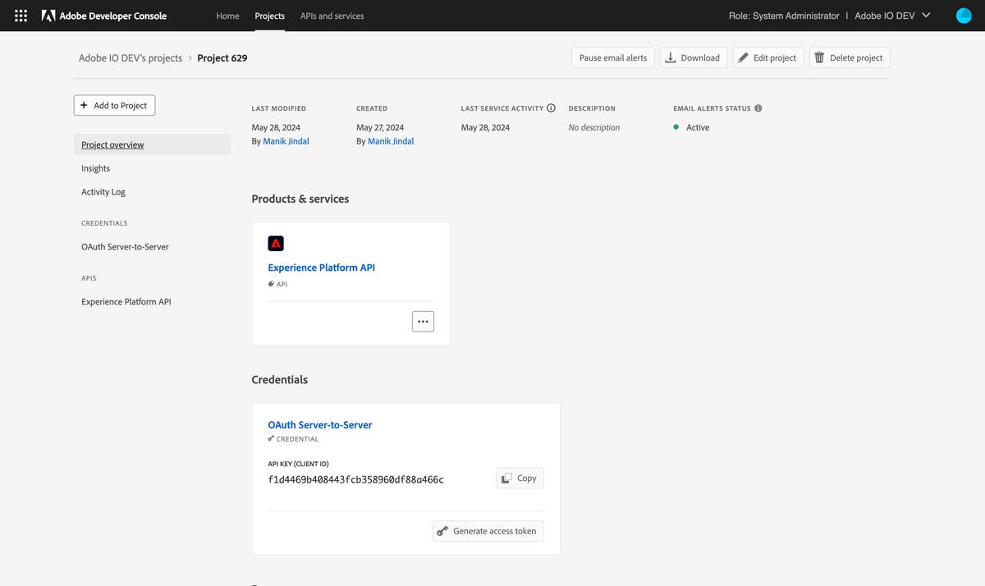Open the app switcher grid icon
Viewport: 985px width, 586px height.
pyautogui.click(x=21, y=16)
